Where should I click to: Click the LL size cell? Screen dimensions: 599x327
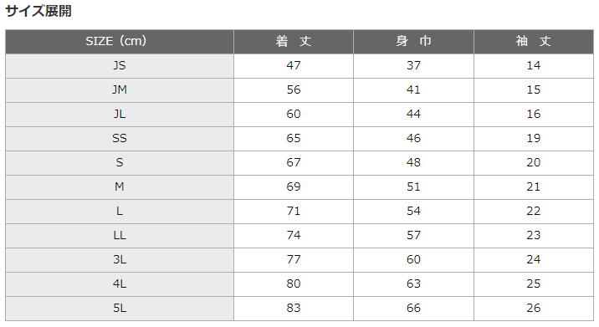(x=120, y=236)
